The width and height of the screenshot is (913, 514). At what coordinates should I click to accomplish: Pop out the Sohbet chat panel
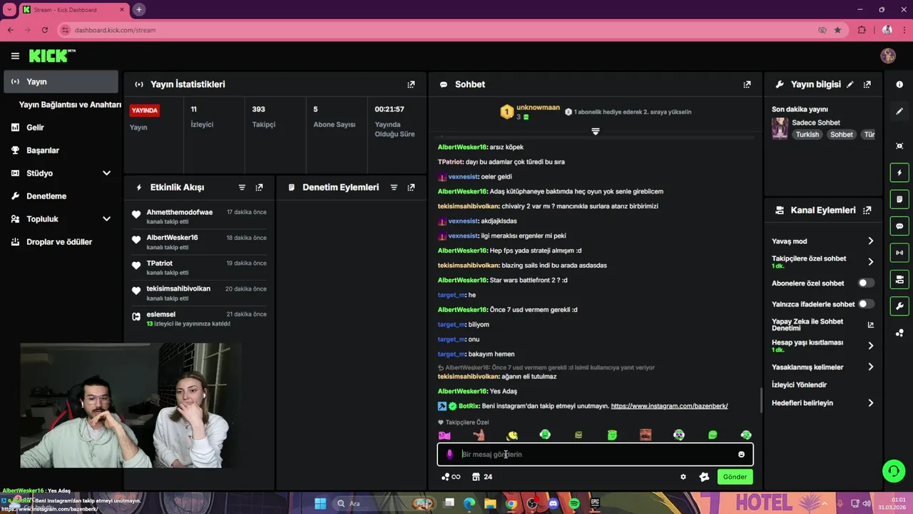click(747, 84)
